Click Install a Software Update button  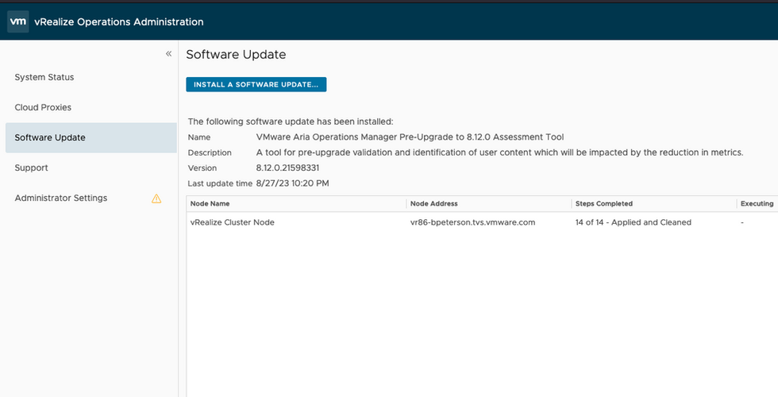coord(256,84)
